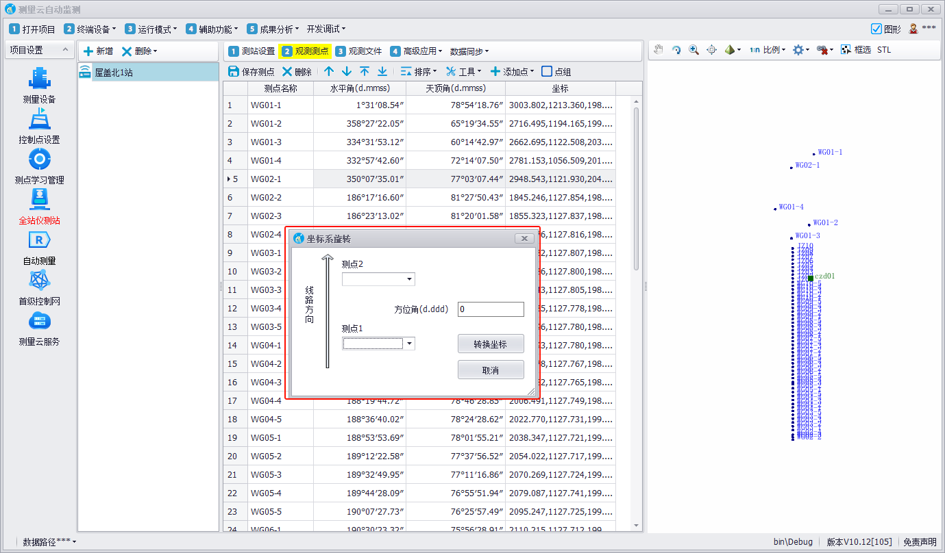Click the 框选 box-select tool
Screen dimensions: 945x553
pyautogui.click(x=856, y=50)
